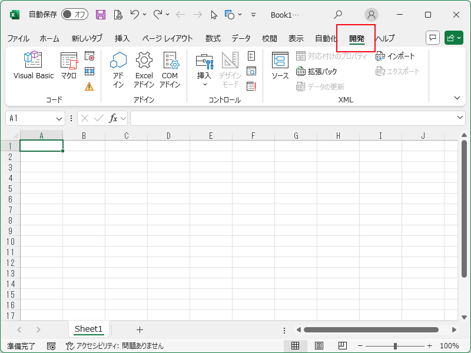Click the green share button
The image size is (471, 353).
(453, 38)
